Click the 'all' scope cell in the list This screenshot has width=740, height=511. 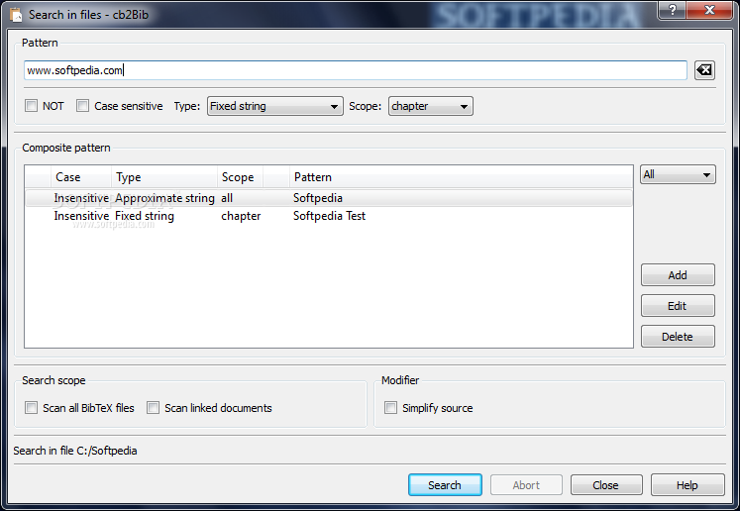[227, 198]
